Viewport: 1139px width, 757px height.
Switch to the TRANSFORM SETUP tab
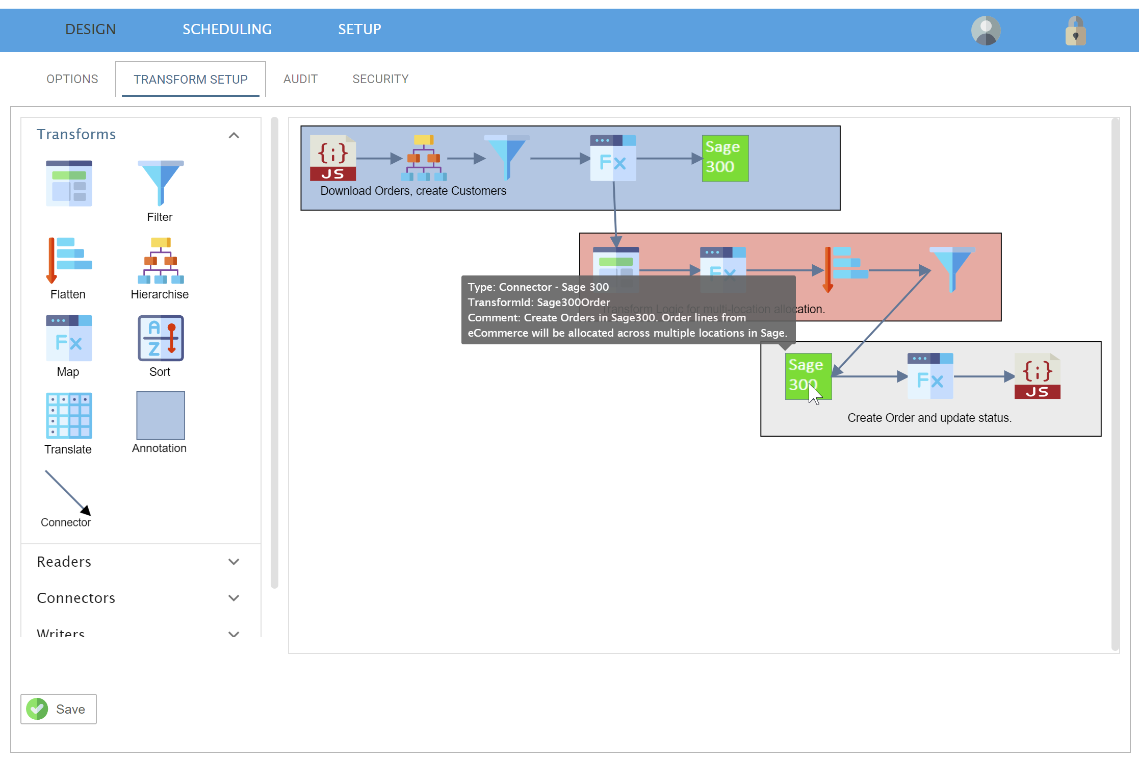(191, 79)
